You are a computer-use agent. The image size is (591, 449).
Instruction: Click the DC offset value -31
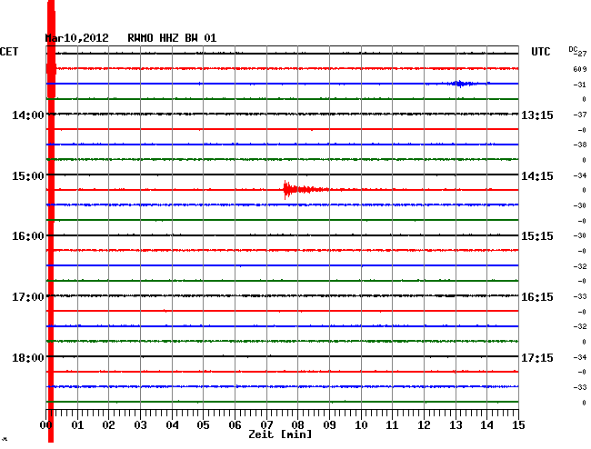point(580,85)
